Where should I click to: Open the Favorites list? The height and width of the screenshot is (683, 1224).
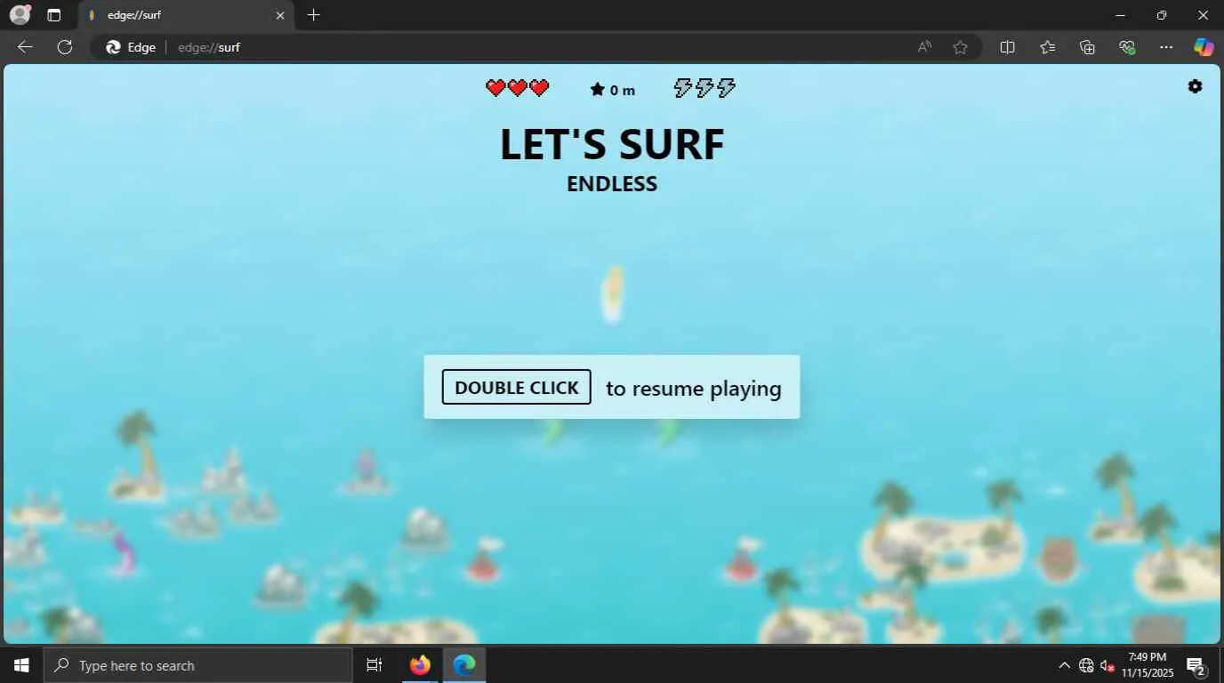tap(1048, 47)
